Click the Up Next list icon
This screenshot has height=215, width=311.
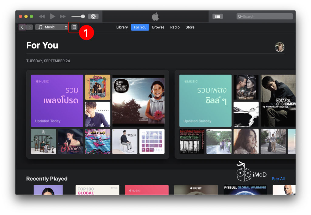[x=218, y=16]
